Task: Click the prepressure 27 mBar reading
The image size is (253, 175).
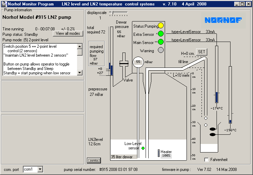Action: point(98,92)
